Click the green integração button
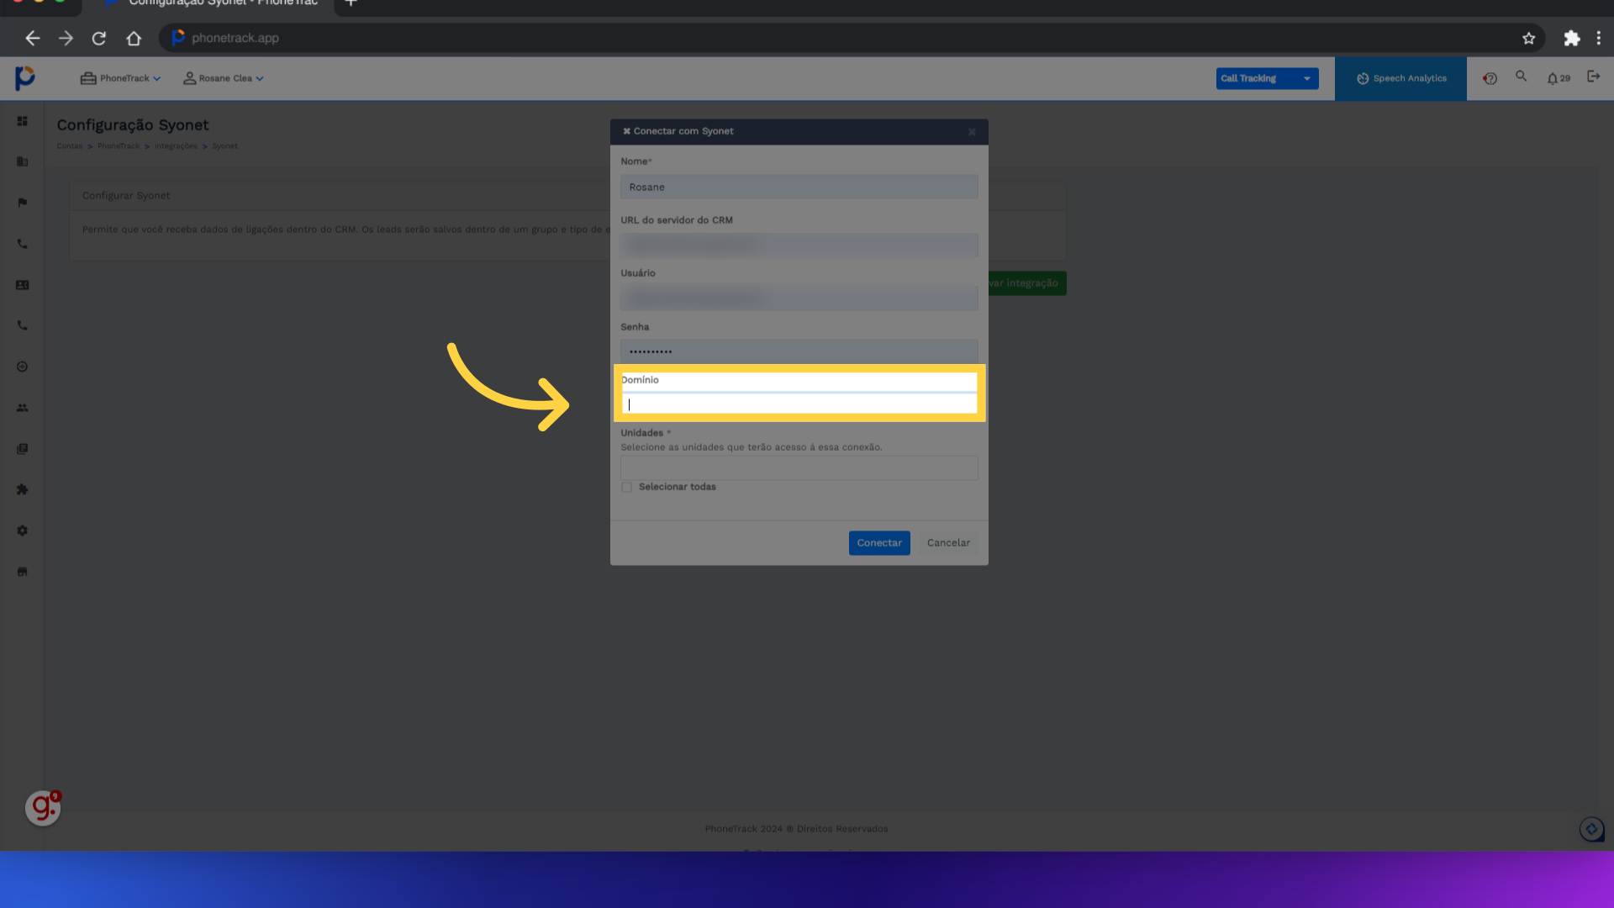 1027,283
